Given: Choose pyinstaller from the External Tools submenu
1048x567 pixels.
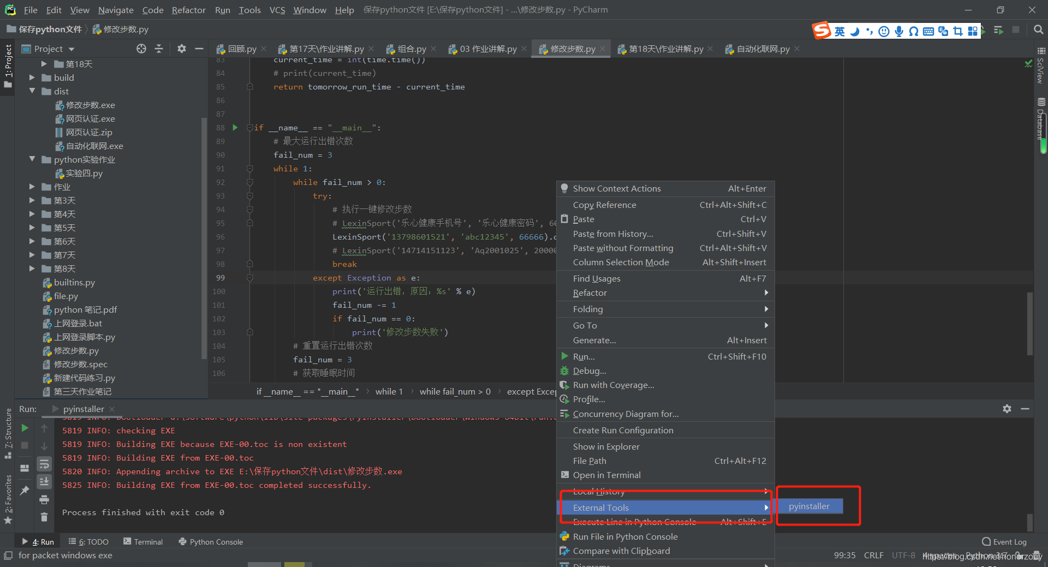Looking at the screenshot, I should click(809, 506).
